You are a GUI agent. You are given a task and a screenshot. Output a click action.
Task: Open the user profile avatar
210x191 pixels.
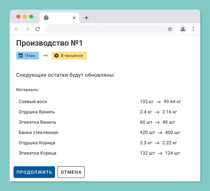[x=183, y=29]
